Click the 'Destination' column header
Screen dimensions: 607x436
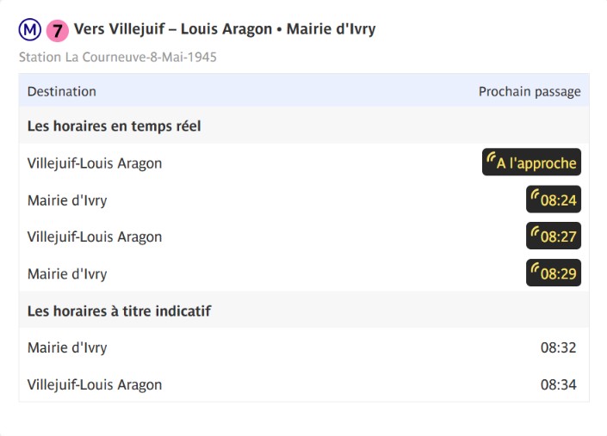tap(61, 92)
